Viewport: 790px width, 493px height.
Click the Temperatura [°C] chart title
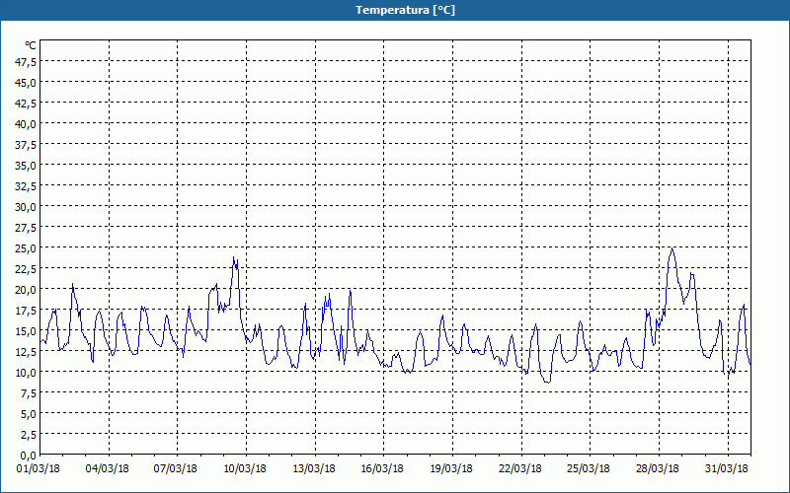tap(405, 10)
